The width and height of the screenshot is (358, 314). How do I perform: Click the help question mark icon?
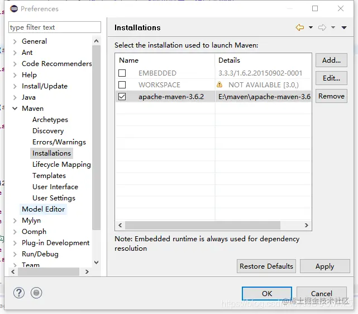pos(19,293)
